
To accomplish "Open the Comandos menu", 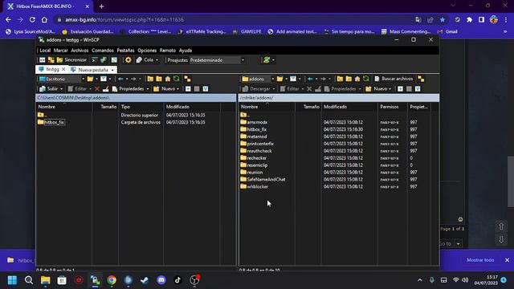I will pyautogui.click(x=103, y=51).
